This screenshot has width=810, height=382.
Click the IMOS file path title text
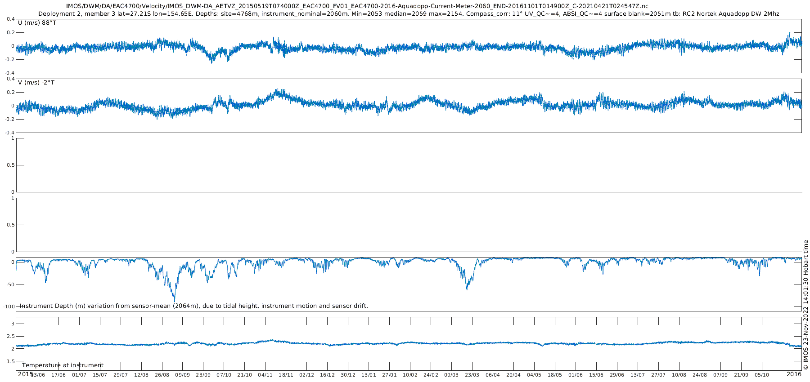[357, 6]
